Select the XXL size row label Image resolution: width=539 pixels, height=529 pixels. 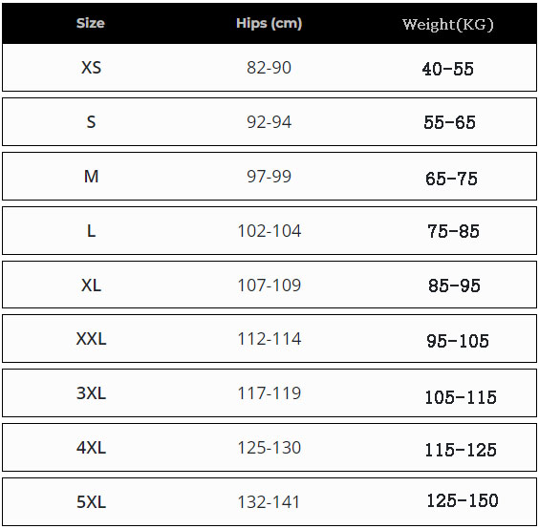tap(91, 339)
